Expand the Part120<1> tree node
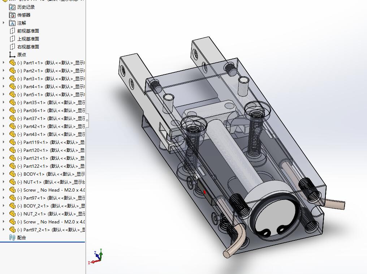This screenshot has width=367, height=274. [4, 150]
